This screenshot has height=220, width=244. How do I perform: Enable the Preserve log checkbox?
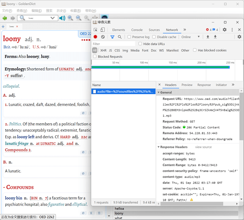(x=129, y=37)
